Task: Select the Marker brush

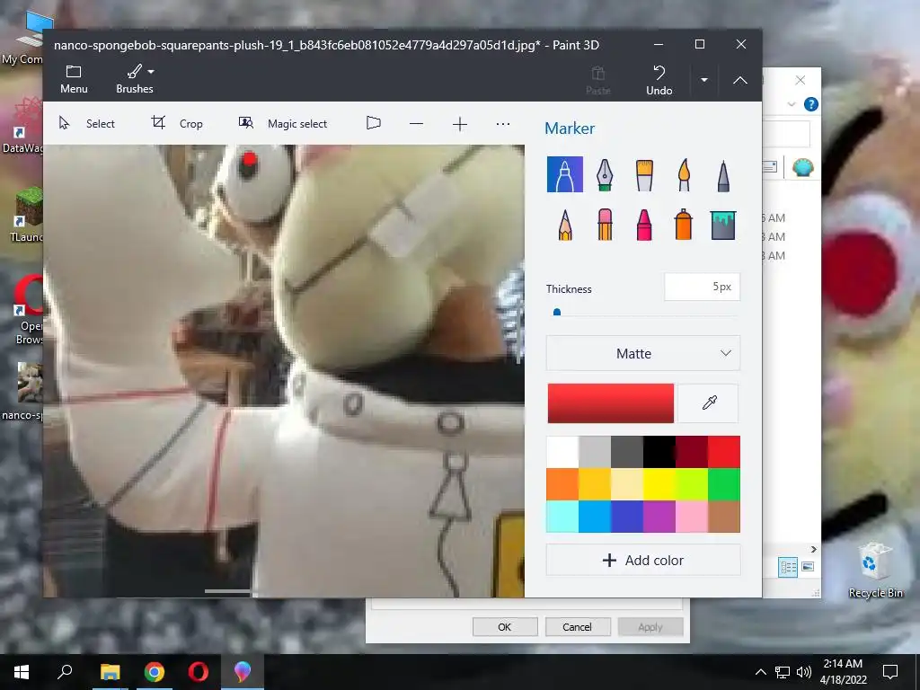Action: pos(564,174)
